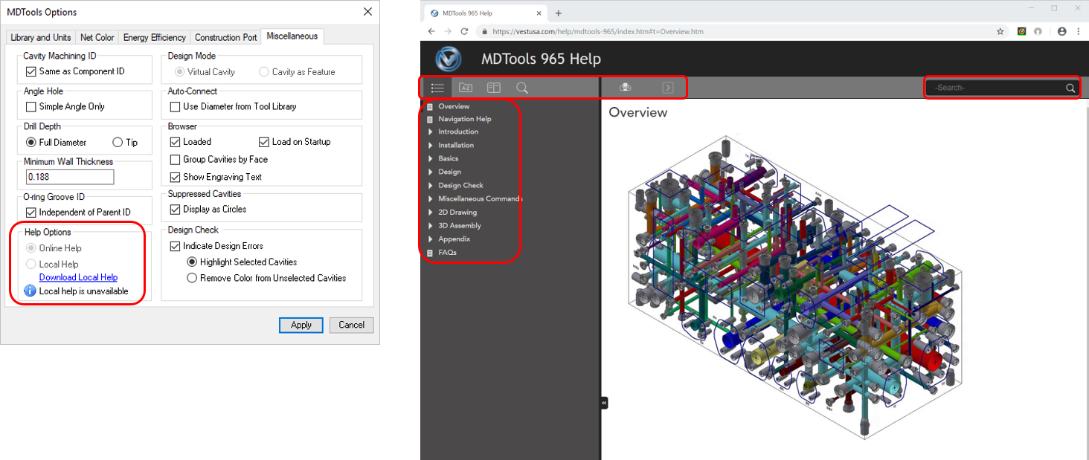Toggle Indicate Design Errors checkbox
Screen dimensions: 1089x460
point(175,245)
